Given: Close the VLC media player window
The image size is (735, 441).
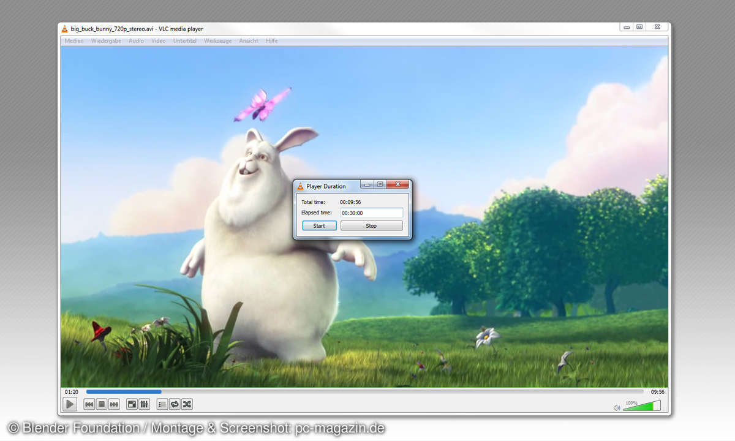Looking at the screenshot, I should (657, 27).
